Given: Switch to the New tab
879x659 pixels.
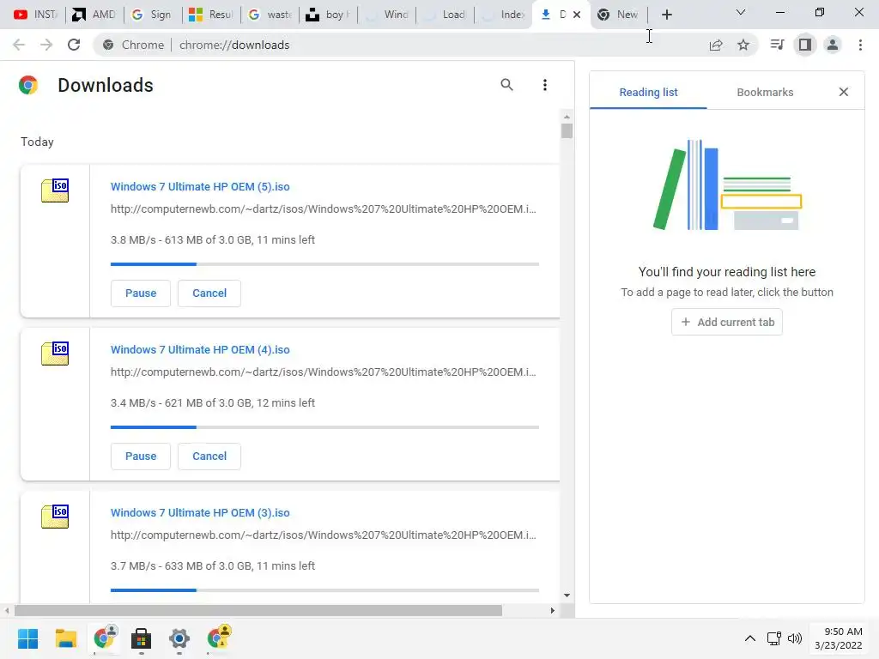Looking at the screenshot, I should pyautogui.click(x=617, y=15).
